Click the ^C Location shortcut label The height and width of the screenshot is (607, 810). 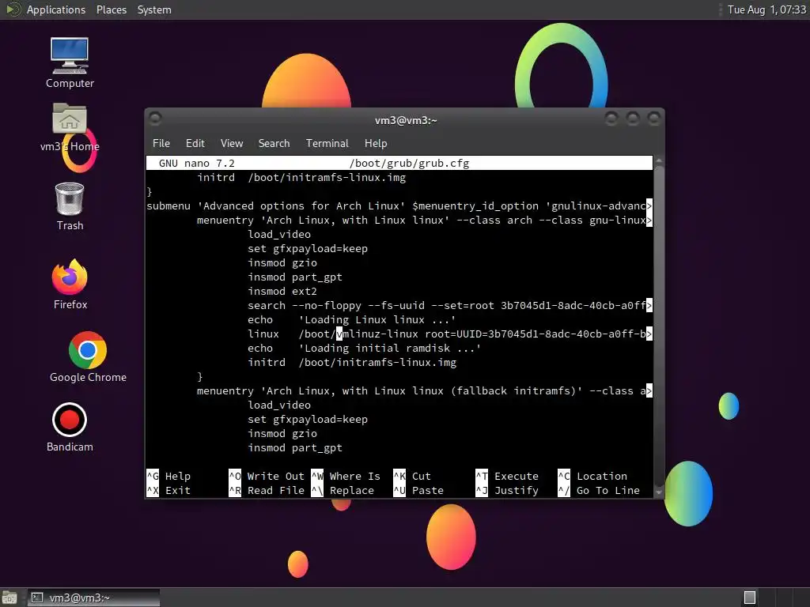592,476
